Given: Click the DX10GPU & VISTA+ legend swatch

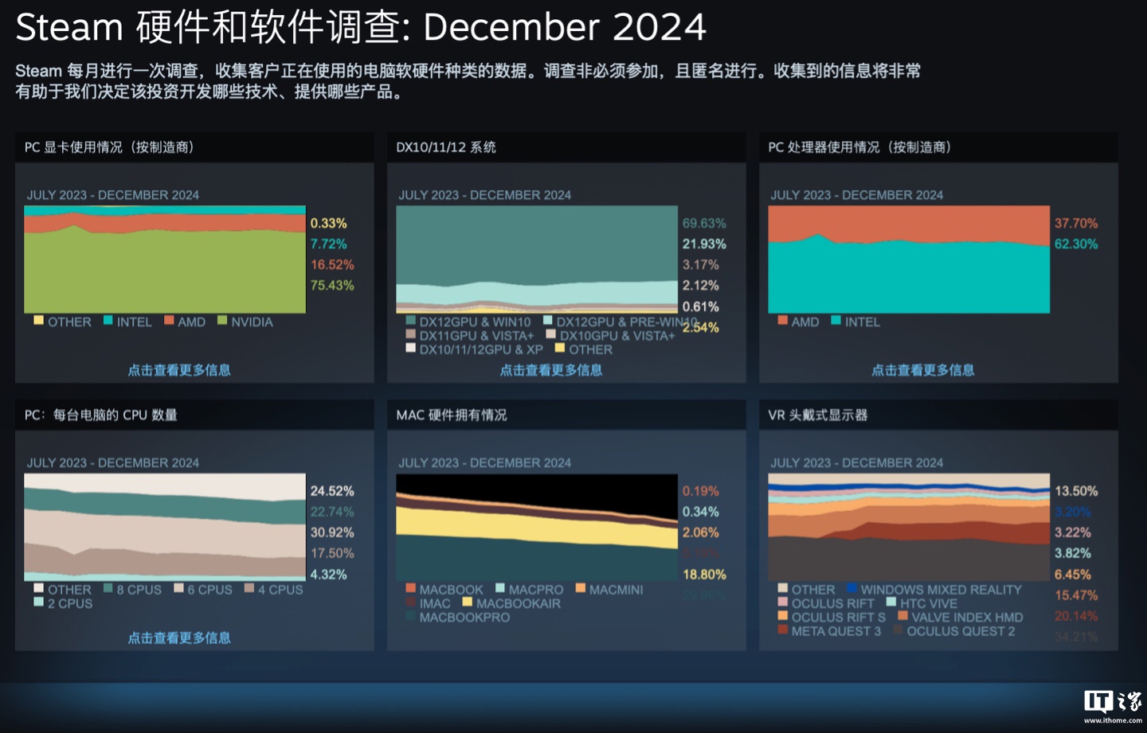Looking at the screenshot, I should pos(550,334).
